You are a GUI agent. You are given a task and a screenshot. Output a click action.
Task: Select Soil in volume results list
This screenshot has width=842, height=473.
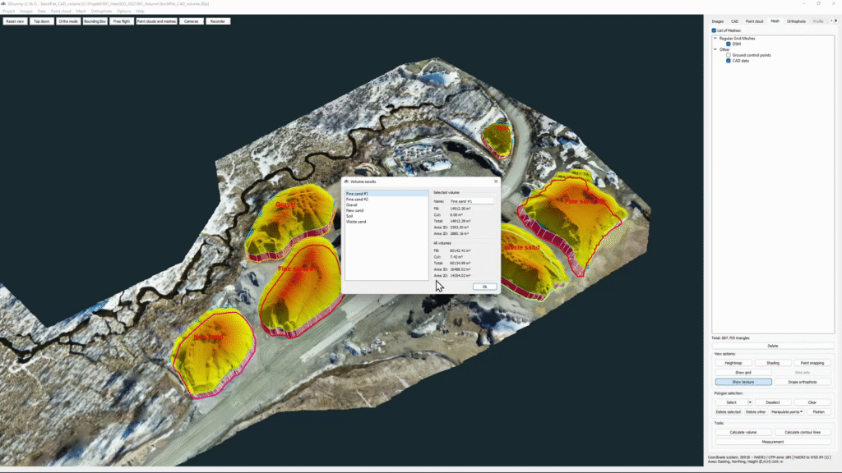[386, 216]
